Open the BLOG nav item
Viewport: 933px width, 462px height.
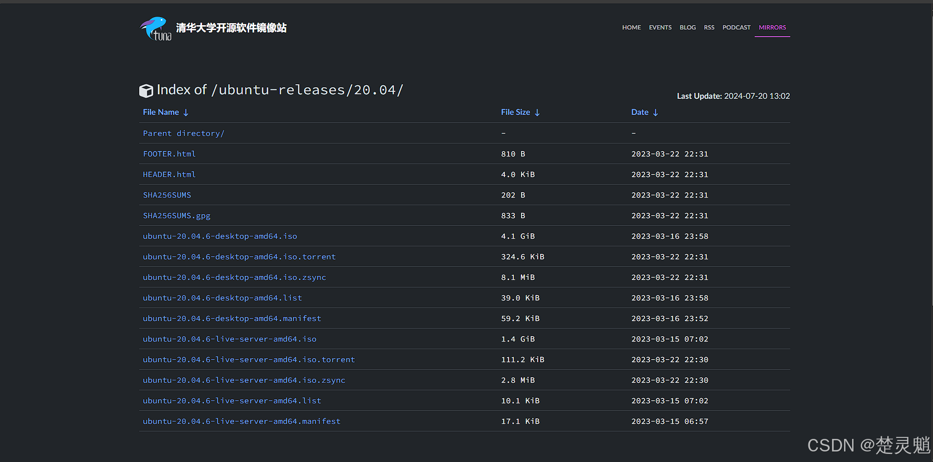click(x=688, y=28)
